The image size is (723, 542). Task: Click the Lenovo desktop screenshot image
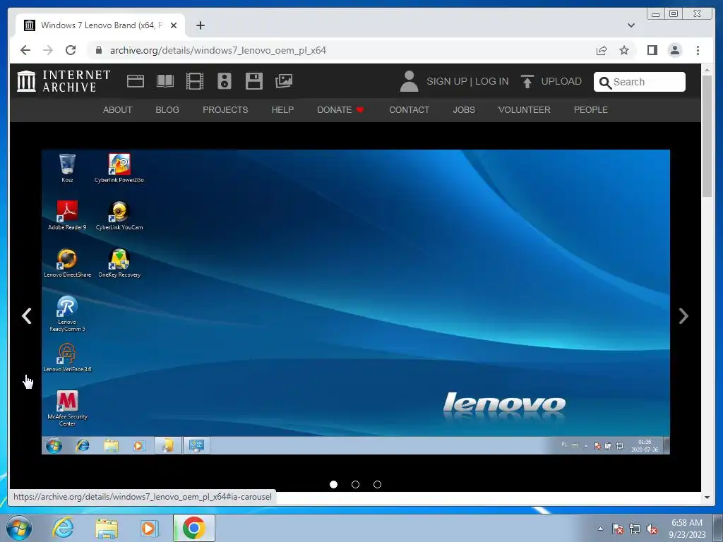tap(356, 302)
